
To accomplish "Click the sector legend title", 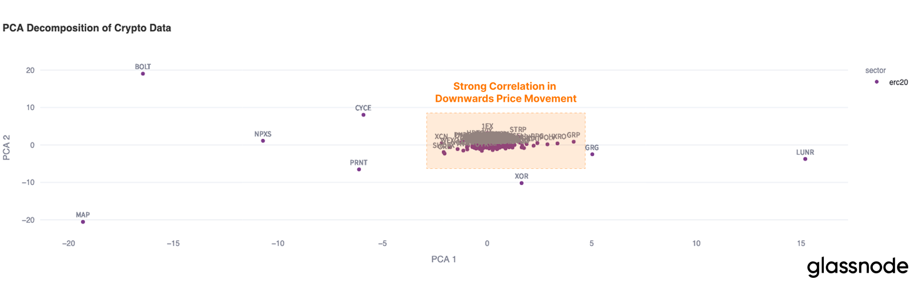I will coord(875,70).
